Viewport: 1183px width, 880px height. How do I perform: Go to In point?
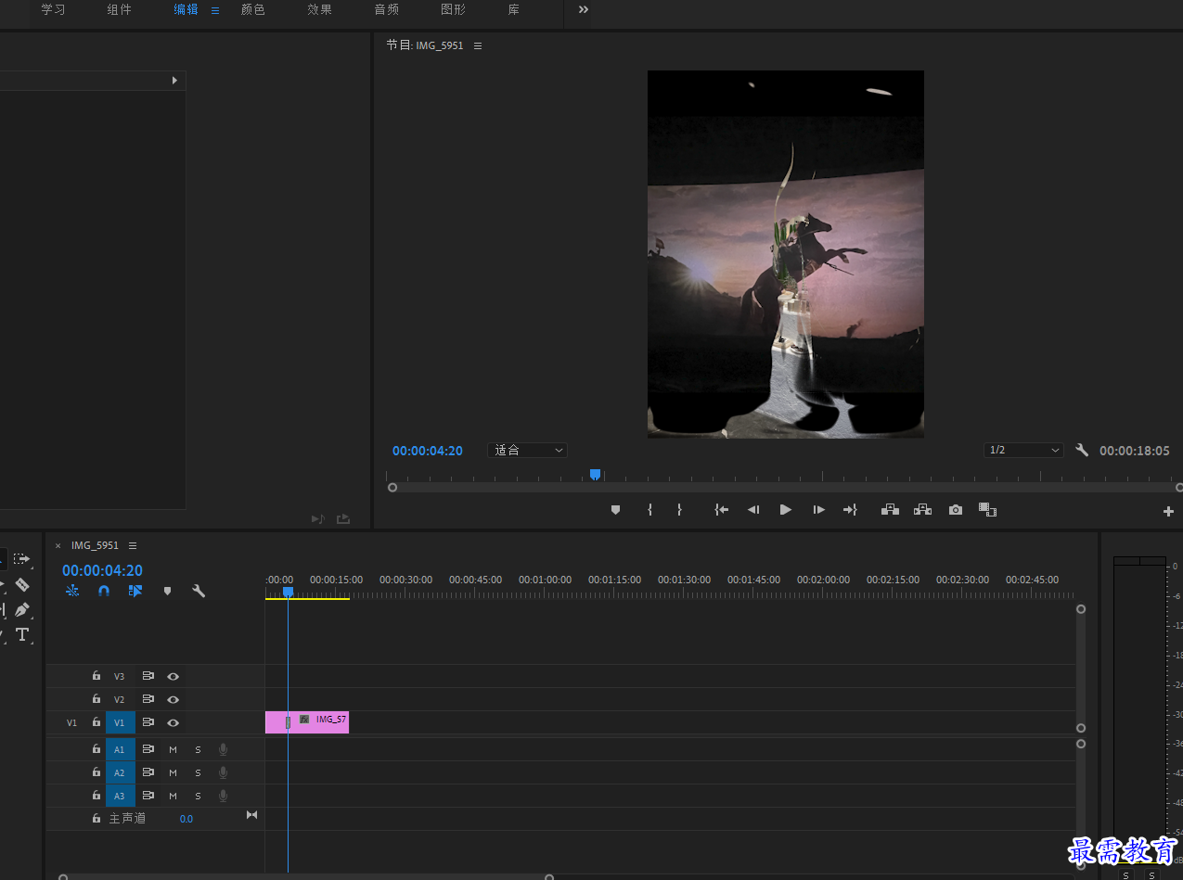click(x=721, y=510)
